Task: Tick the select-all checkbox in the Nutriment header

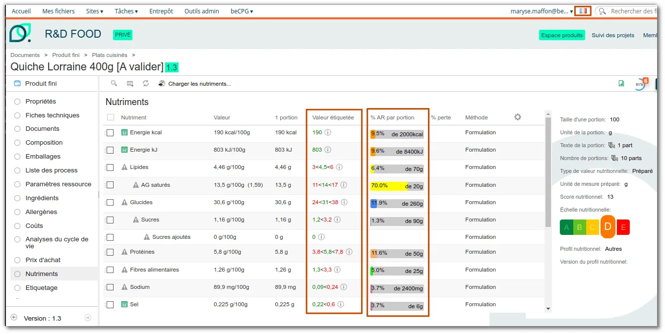Action: point(111,117)
